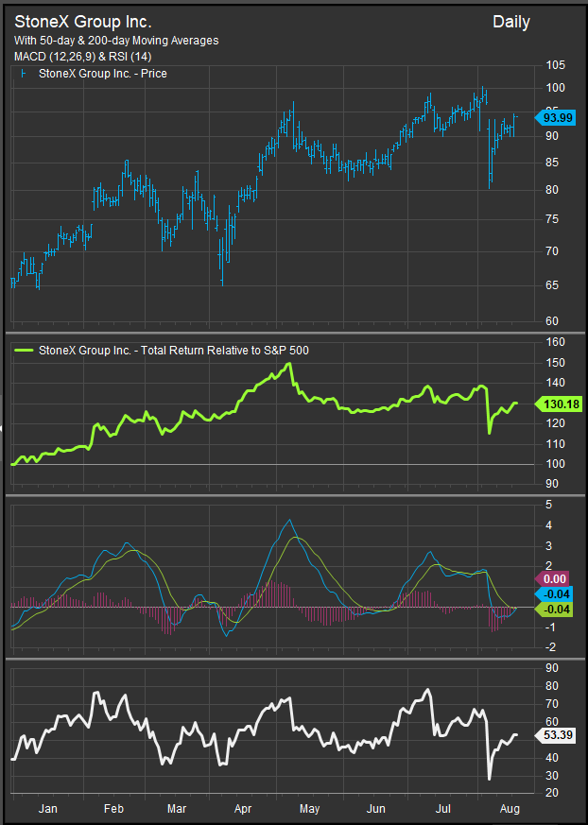Open the Daily interval selector
The height and width of the screenshot is (825, 588).
click(x=510, y=22)
